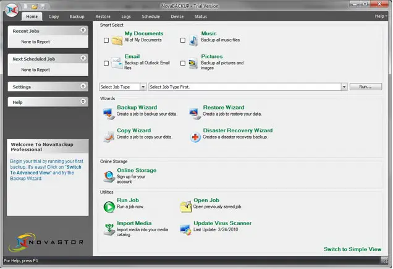Screen dimensions: 393x269
Task: Click the My Documents folder icon
Action: click(x=117, y=40)
